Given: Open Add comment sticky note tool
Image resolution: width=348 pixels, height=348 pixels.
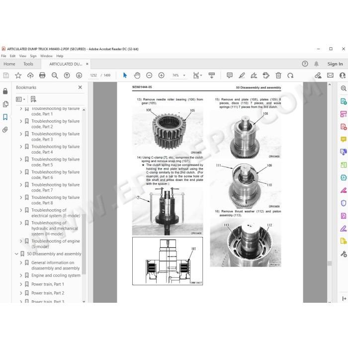Looking at the screenshot, I should 230,76.
